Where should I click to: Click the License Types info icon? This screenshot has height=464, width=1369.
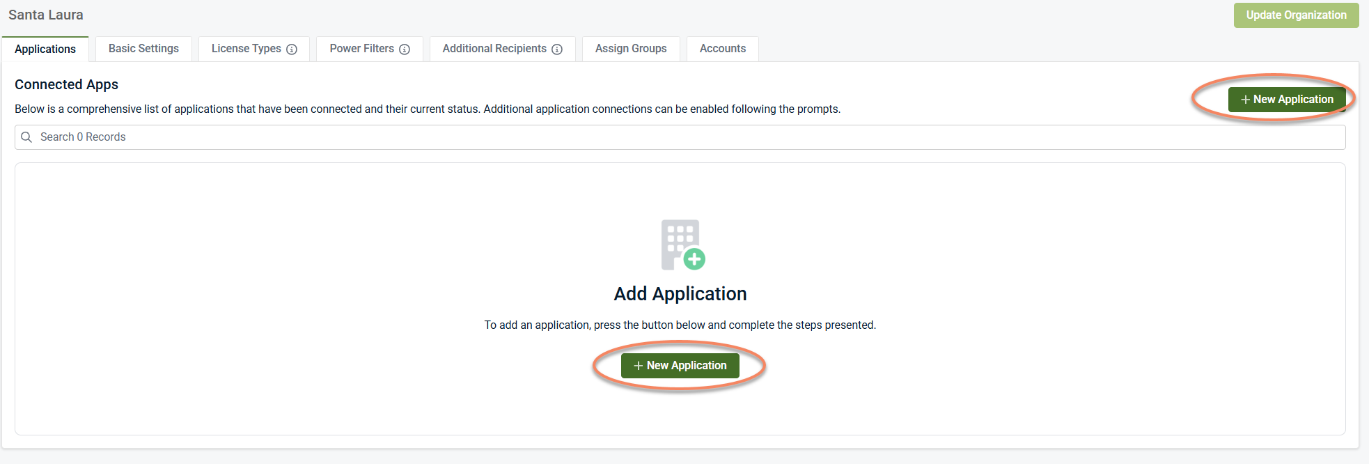point(292,49)
